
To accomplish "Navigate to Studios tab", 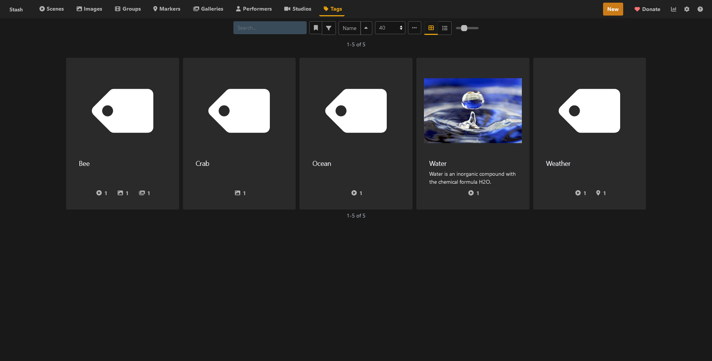I will pos(298,9).
